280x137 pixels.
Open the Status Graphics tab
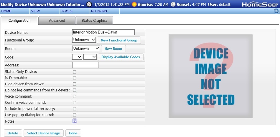pos(94,21)
